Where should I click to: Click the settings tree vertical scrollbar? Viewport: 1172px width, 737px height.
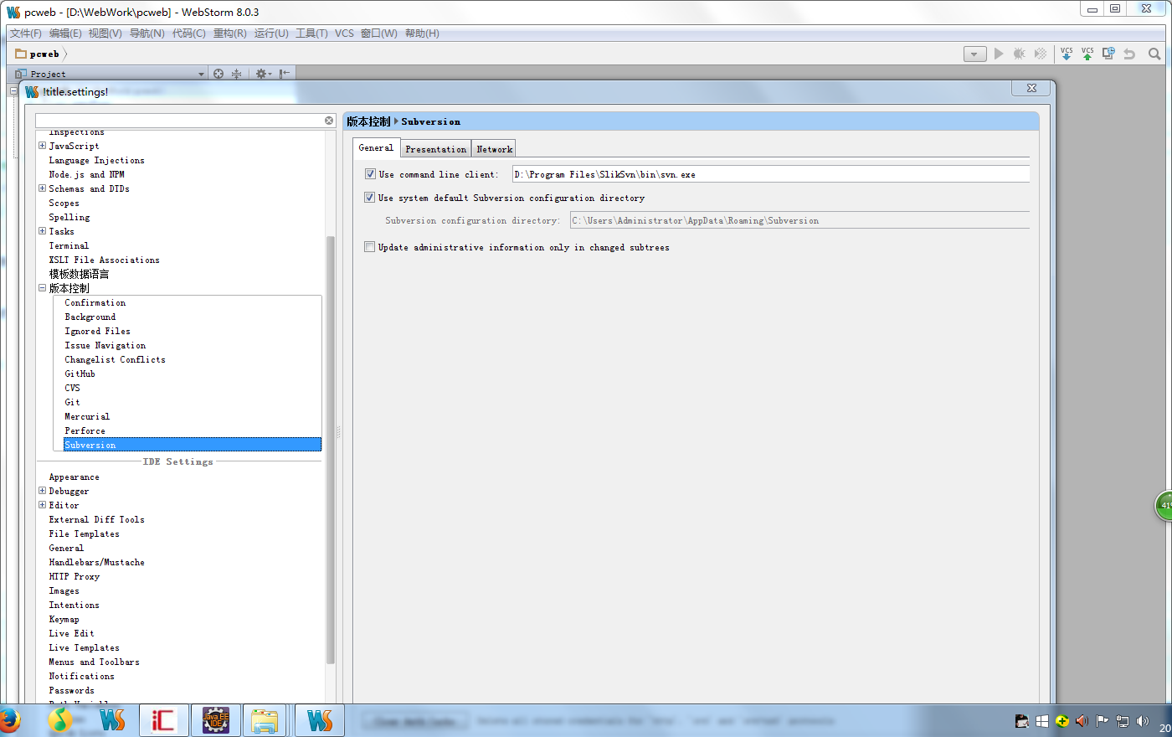[x=331, y=449]
